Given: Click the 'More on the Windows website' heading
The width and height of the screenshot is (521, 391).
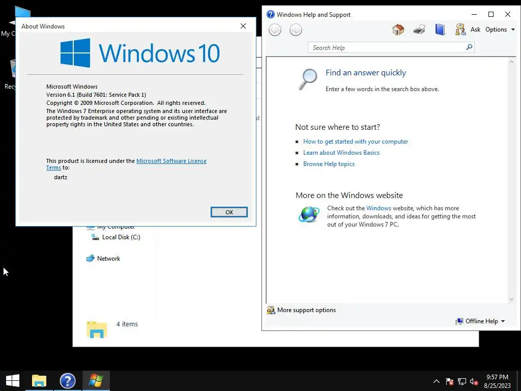Looking at the screenshot, I should click(x=349, y=195).
